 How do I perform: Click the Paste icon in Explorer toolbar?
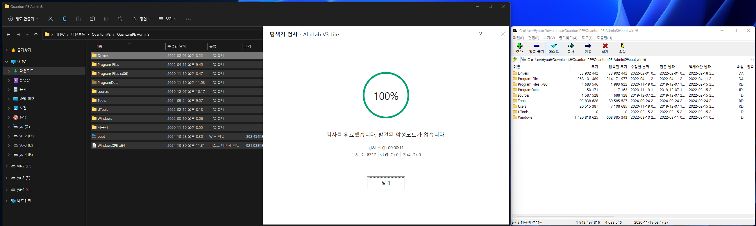(78, 19)
